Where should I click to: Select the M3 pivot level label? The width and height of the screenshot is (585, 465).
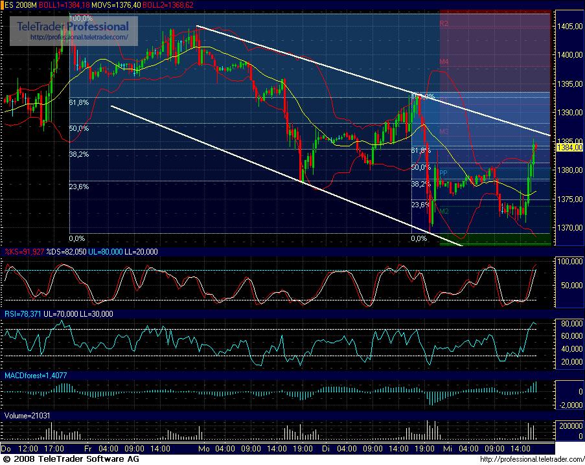coord(444,131)
